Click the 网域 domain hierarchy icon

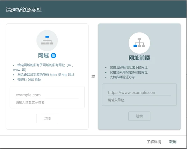tap(47, 40)
